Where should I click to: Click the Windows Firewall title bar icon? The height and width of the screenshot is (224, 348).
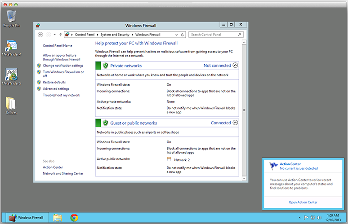[x=38, y=26]
